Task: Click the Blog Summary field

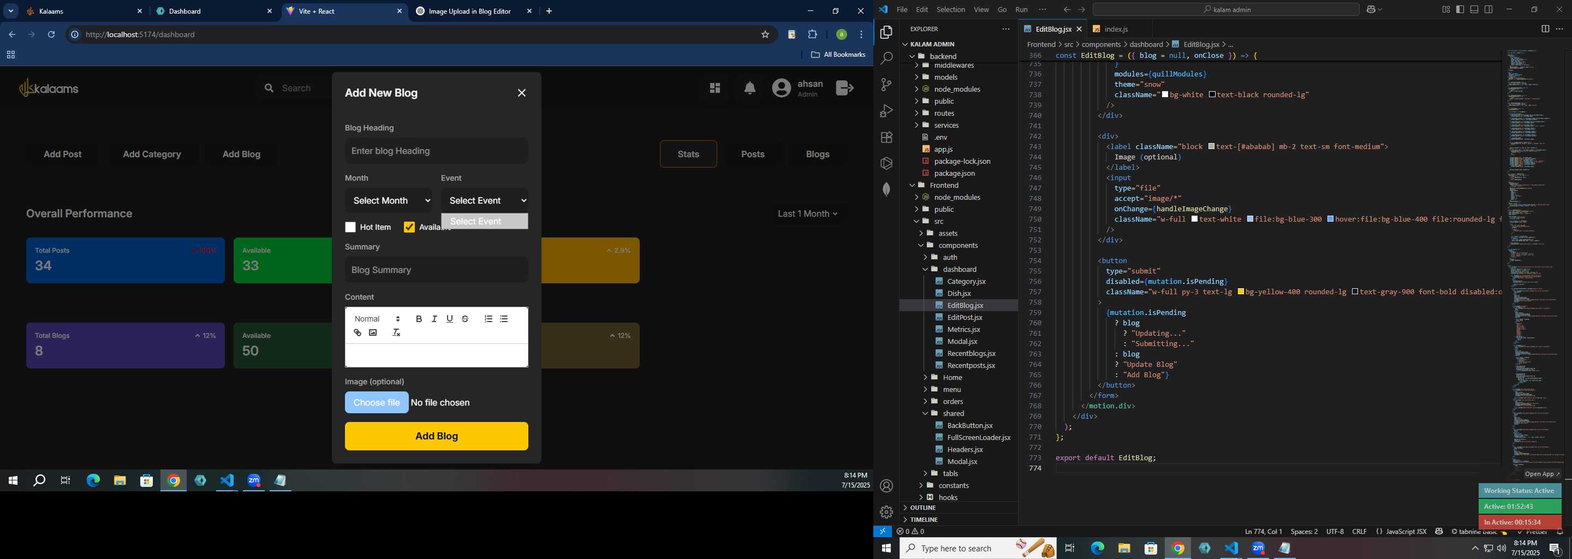Action: pos(436,270)
